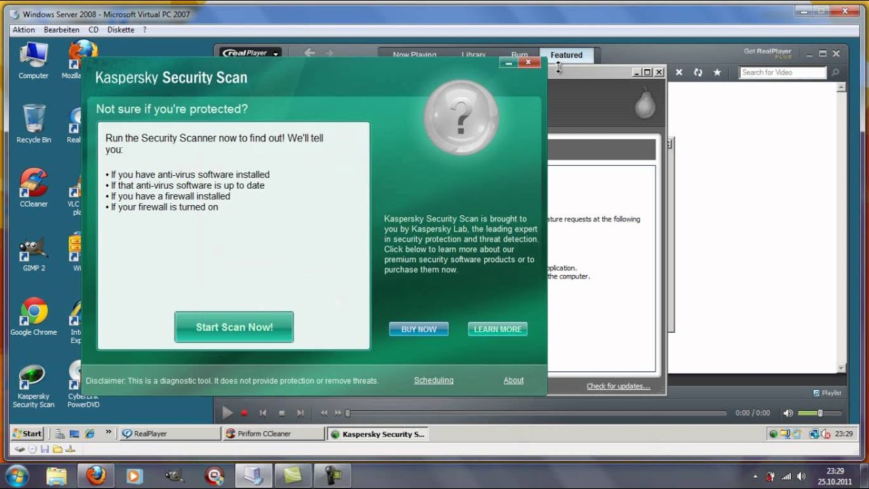Screen dimensions: 869x489
Task: Open Kaspersky Security Scan desktop shortcut
Action: 33,386
